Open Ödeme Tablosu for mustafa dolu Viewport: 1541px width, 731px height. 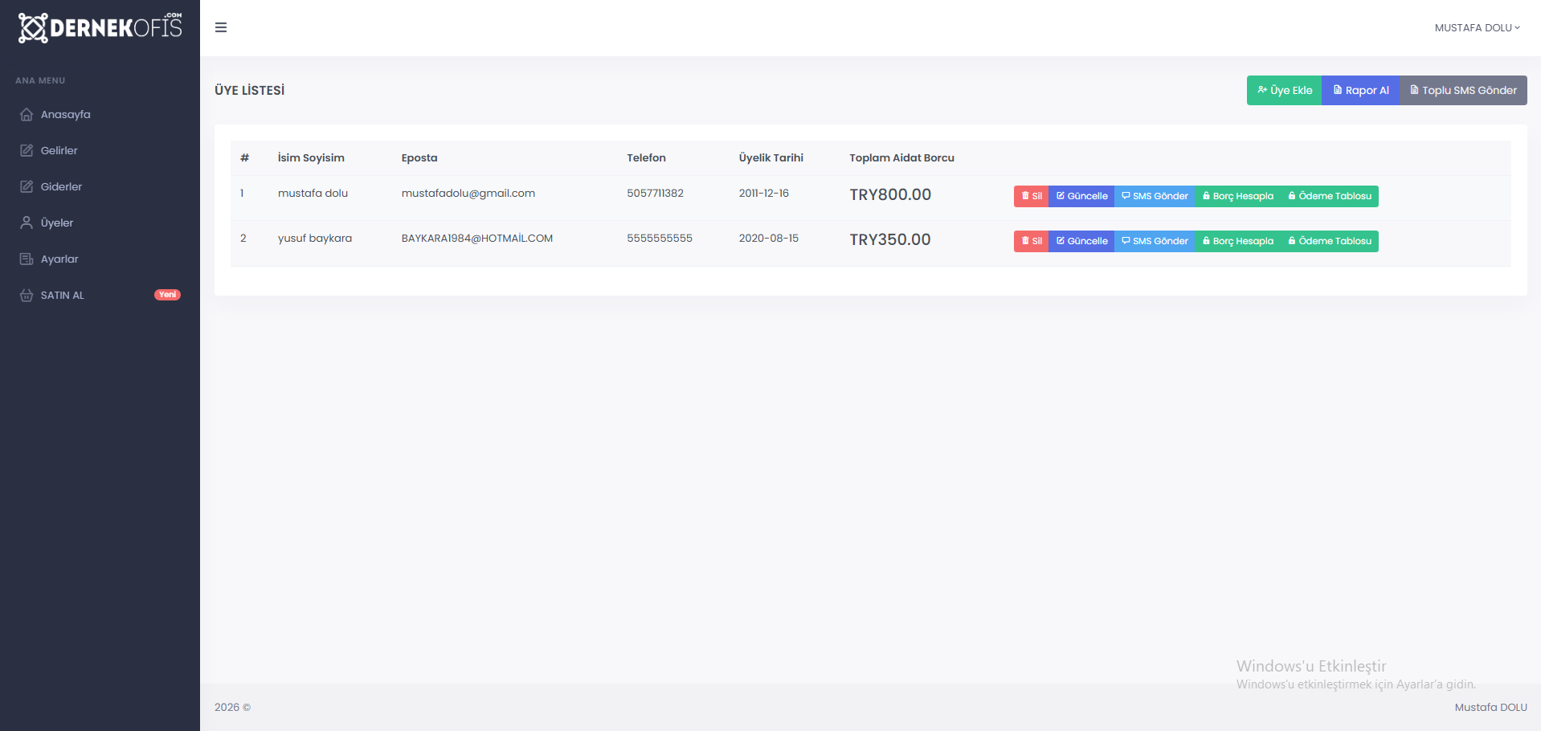click(1330, 196)
